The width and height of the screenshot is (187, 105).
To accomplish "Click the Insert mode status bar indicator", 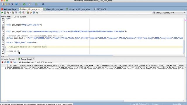I will pyautogui.click(x=156, y=104).
